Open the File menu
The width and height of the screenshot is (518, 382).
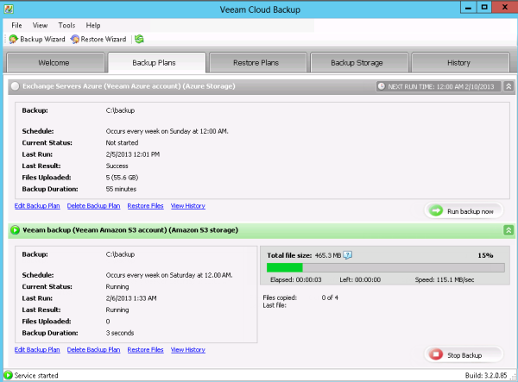pos(16,26)
